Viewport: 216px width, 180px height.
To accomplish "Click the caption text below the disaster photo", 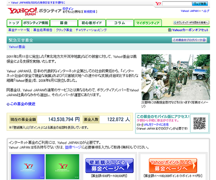I will (175, 104).
